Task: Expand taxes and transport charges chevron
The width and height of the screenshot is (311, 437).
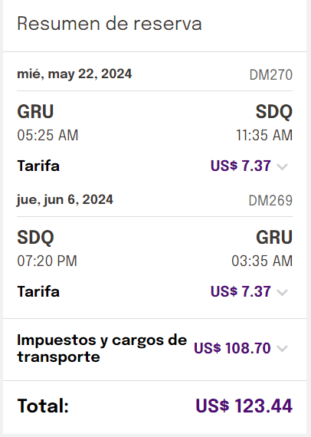Action: click(x=282, y=348)
